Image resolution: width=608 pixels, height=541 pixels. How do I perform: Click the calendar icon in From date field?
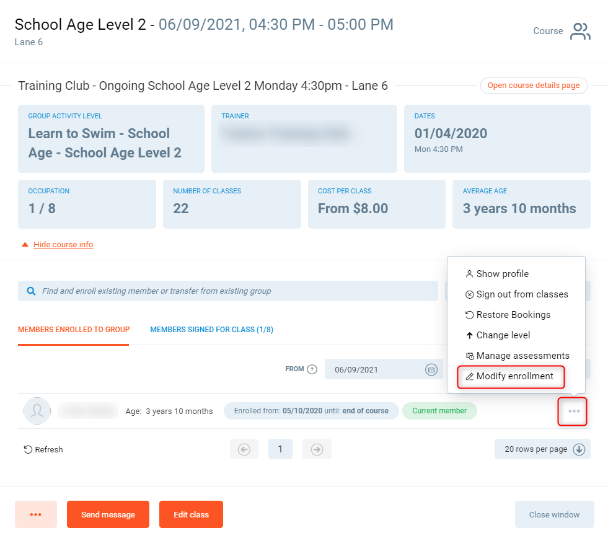tap(431, 369)
